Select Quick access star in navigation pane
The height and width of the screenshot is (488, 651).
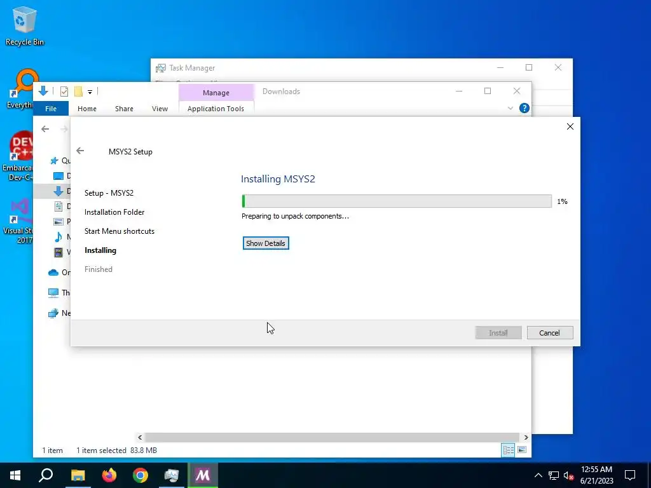point(54,161)
